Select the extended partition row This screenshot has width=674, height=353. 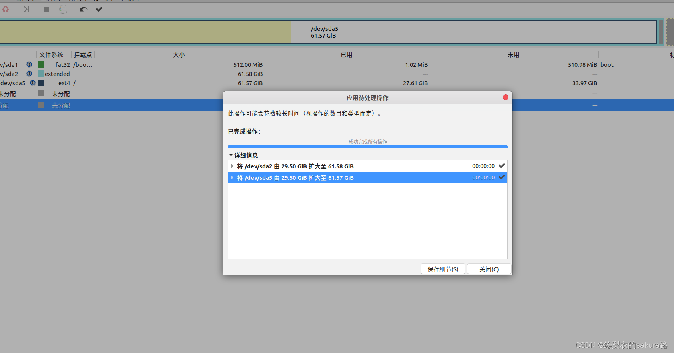(x=337, y=74)
